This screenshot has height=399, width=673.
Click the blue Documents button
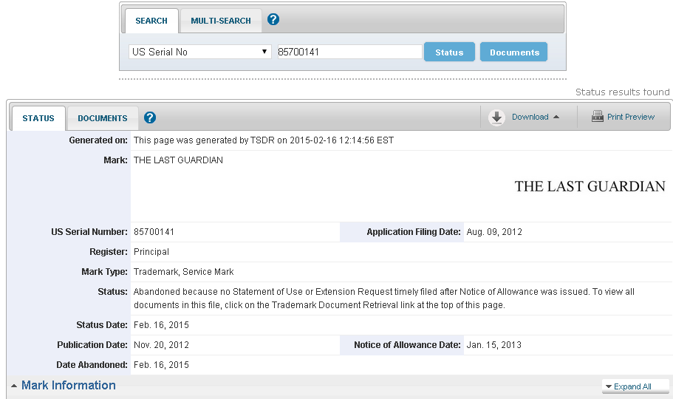[x=514, y=52]
